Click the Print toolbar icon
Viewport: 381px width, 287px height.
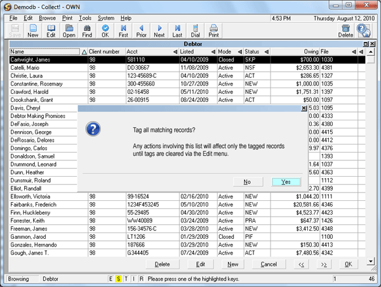coord(214,31)
